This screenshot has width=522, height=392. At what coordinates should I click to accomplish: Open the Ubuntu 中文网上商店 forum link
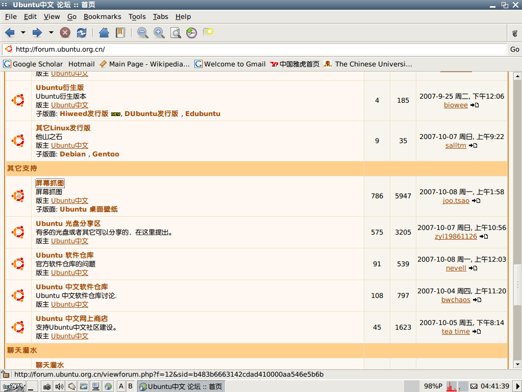click(x=72, y=319)
